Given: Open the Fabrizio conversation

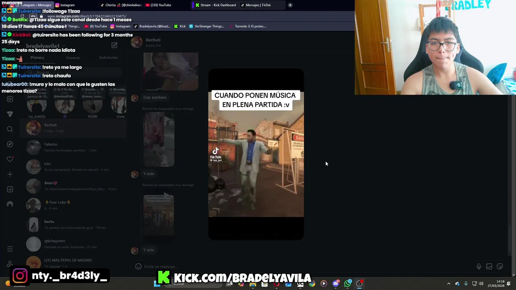Looking at the screenshot, I should click(x=73, y=147).
